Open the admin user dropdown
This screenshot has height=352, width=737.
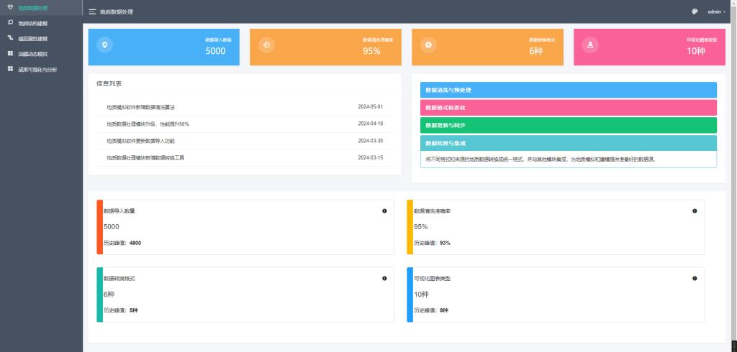(716, 11)
